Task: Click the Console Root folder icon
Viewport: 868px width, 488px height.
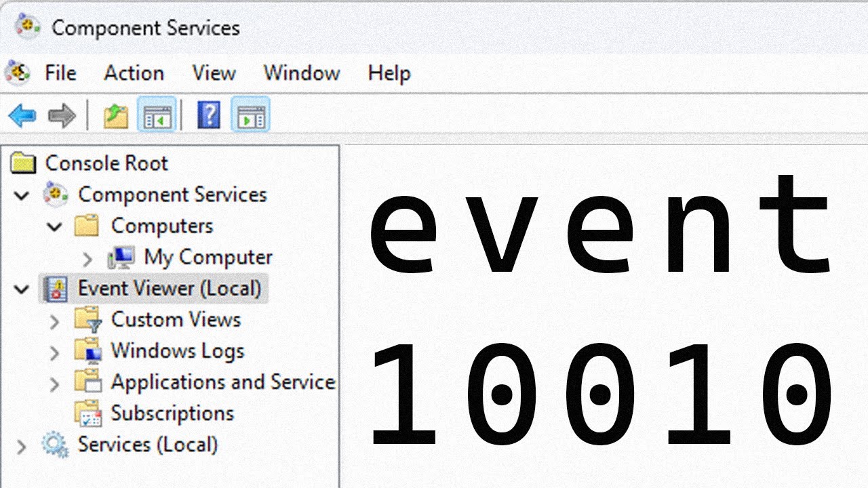Action: pos(24,163)
